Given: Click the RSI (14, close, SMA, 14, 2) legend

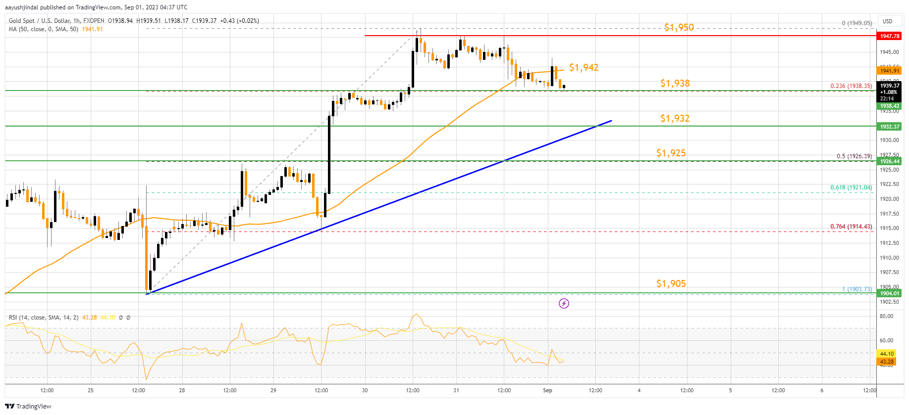Looking at the screenshot, I should (x=44, y=318).
